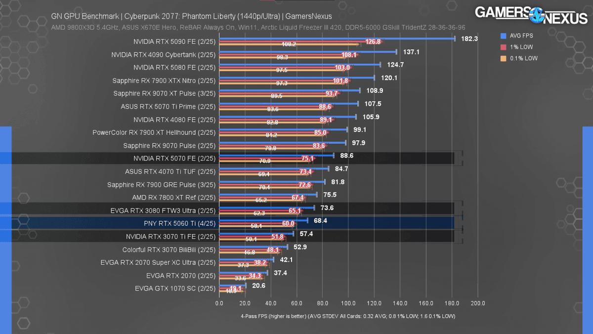Select the 0.1% LOW legend label
593x334 pixels.
pos(524,58)
